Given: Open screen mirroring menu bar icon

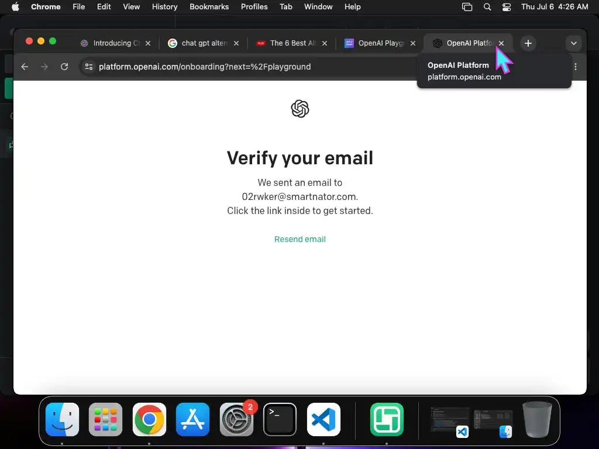Looking at the screenshot, I should (x=467, y=7).
